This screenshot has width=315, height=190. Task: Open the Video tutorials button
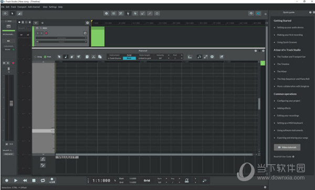(287, 147)
